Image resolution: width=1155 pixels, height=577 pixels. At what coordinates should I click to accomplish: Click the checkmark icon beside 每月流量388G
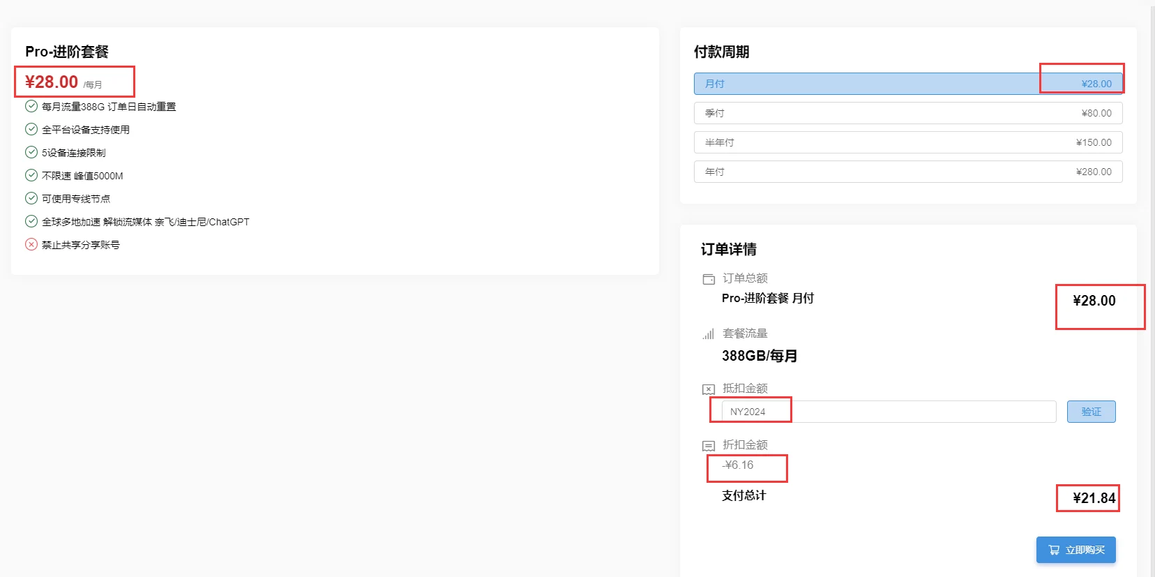pyautogui.click(x=31, y=106)
